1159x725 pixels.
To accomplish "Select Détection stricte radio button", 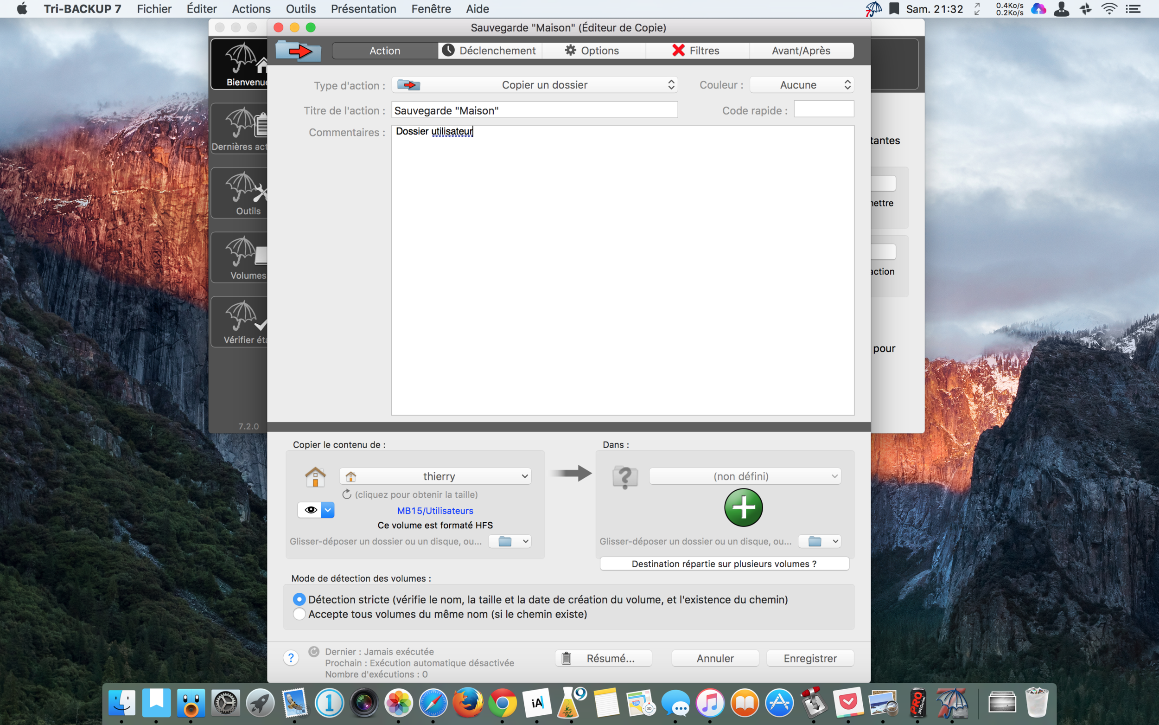I will (298, 599).
